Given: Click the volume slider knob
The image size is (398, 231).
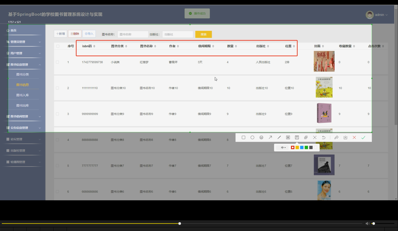Looking at the screenshot, I should 374,223.
